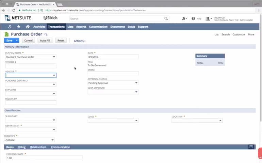This screenshot has height=163, width=262.
Task: Refresh the browser page
Action: [x=15, y=11]
